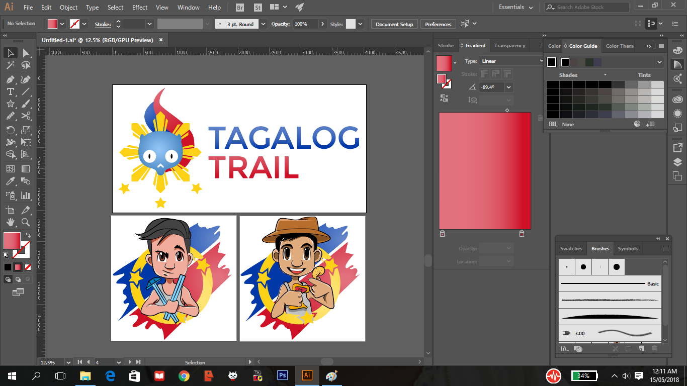Viewport: 687px width, 386px height.
Task: Open Brush Libraries menu icon
Action: pos(565,348)
